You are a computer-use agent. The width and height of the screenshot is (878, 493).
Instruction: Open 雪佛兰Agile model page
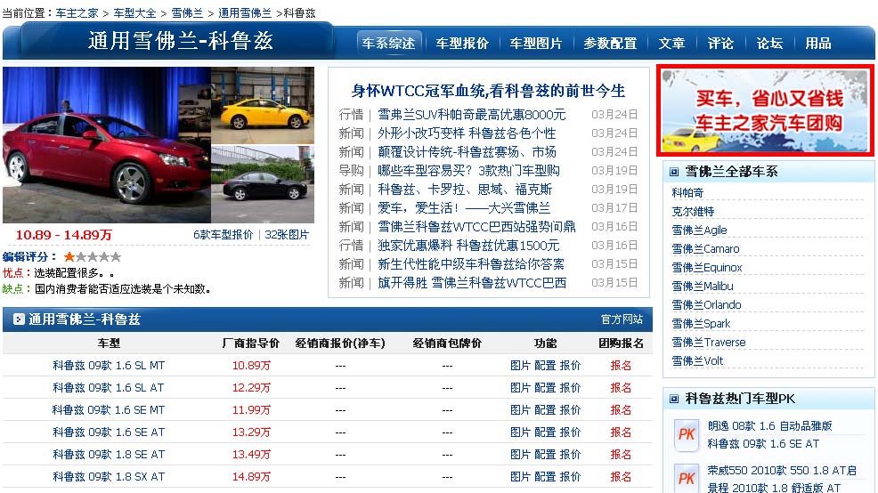[x=699, y=230]
